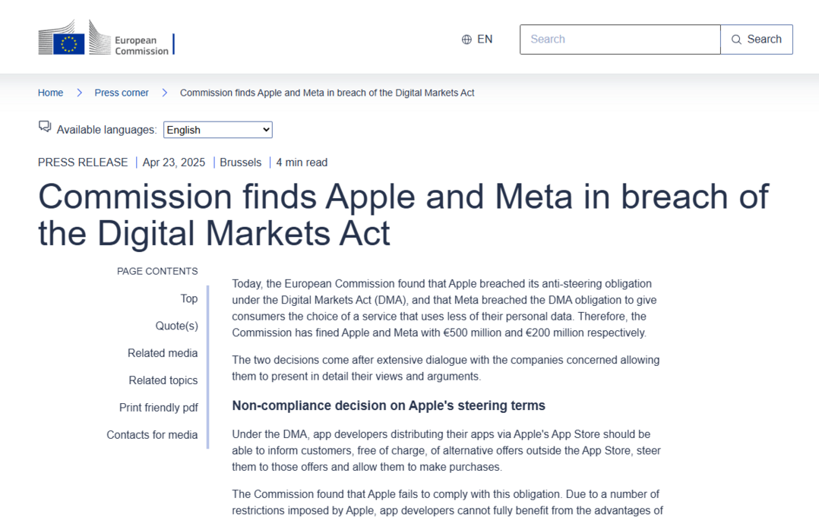819x517 pixels.
Task: Jump to Top in page contents
Action: (x=189, y=299)
